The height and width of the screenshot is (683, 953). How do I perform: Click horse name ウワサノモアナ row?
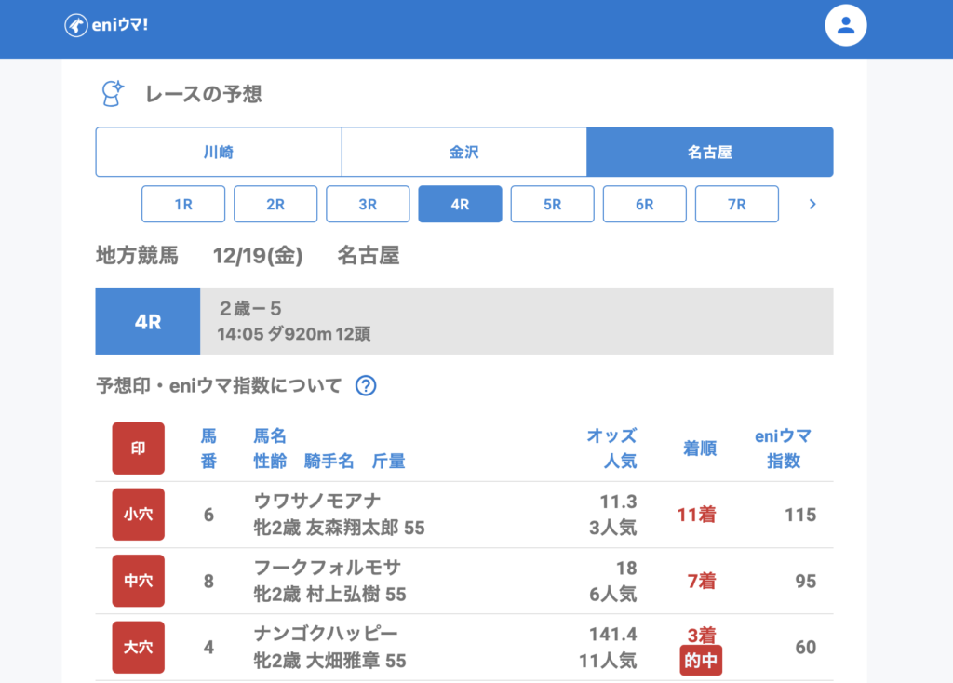pyautogui.click(x=317, y=502)
